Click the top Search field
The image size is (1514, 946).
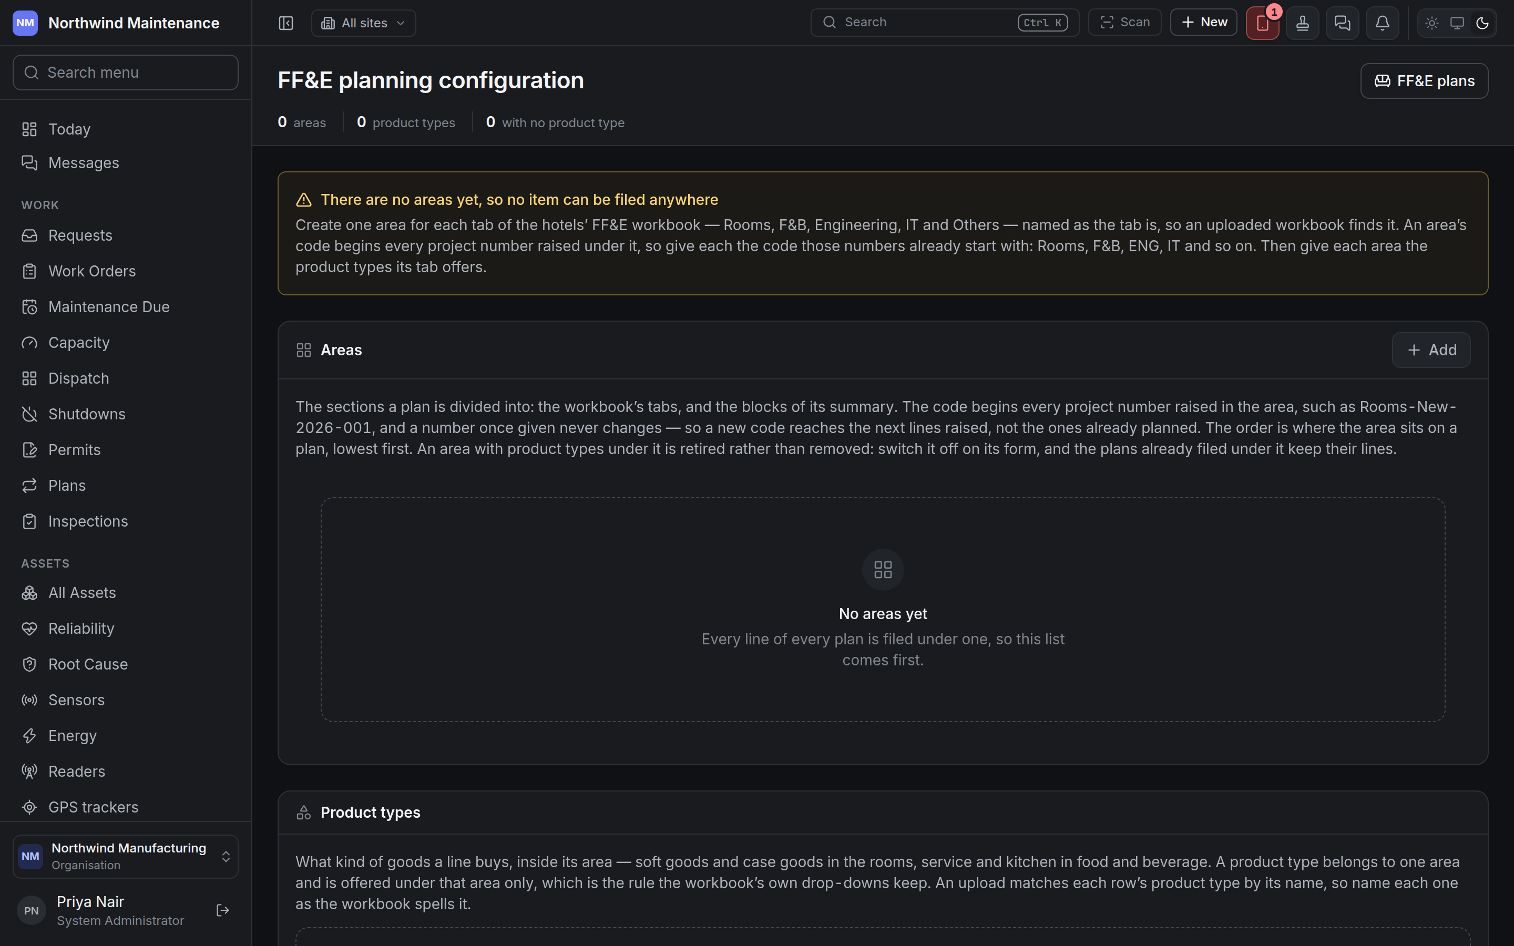(x=945, y=23)
